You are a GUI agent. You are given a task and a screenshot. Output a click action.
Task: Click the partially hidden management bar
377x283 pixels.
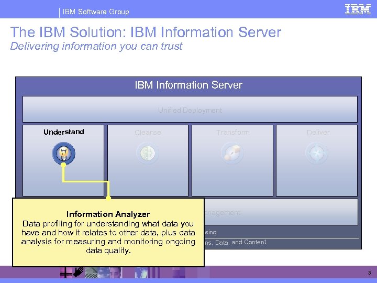point(281,212)
